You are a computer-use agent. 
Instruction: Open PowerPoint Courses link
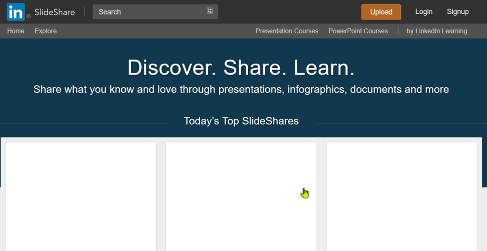coord(358,31)
